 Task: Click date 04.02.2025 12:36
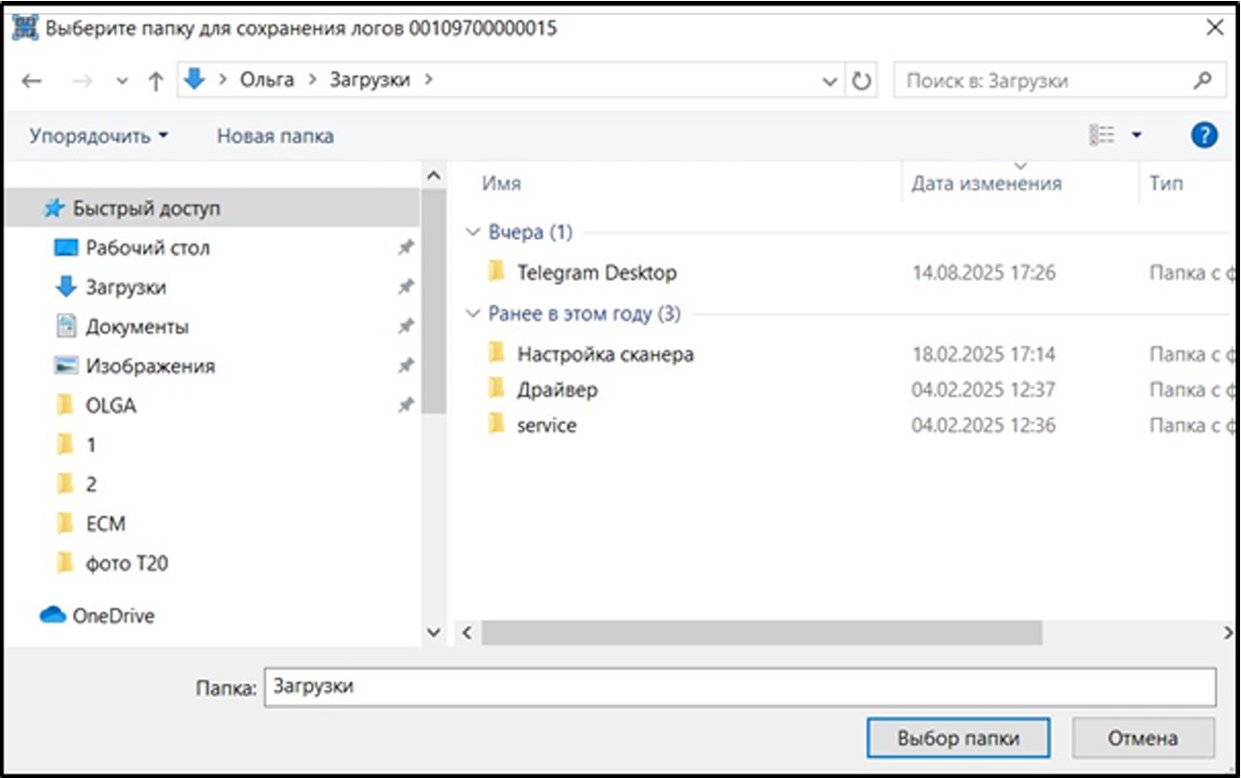click(x=984, y=426)
